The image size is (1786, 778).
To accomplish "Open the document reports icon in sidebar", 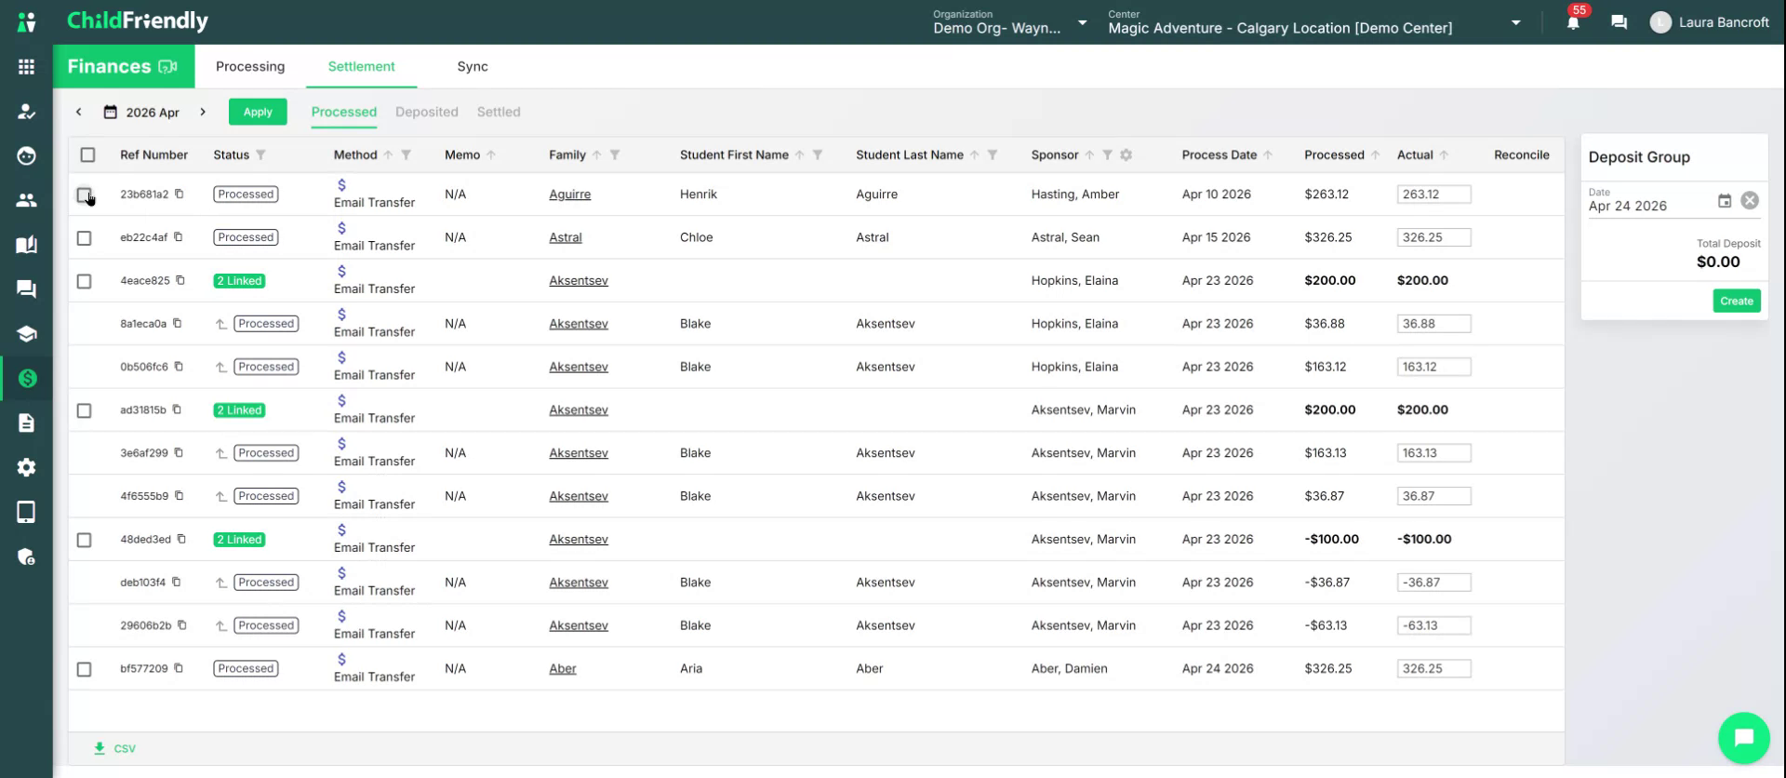I will (26, 423).
